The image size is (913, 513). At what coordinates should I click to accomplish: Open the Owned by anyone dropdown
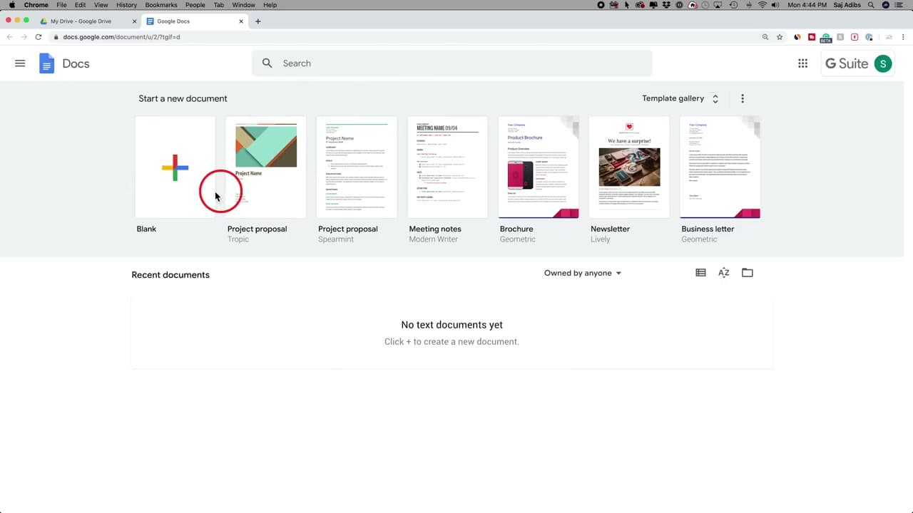click(x=583, y=273)
